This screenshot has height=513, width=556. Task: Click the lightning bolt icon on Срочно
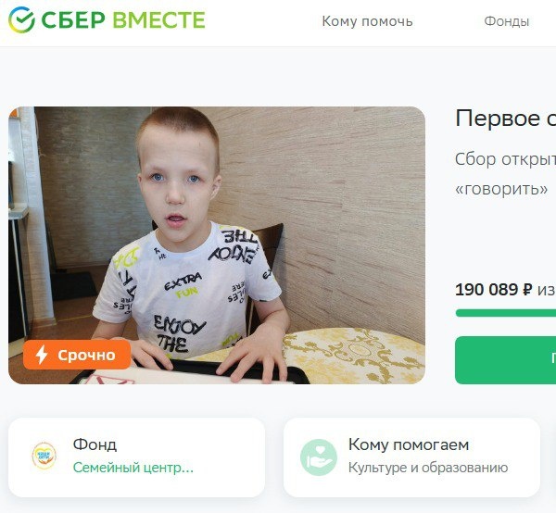42,355
